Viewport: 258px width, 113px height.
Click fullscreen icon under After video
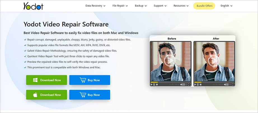(233, 84)
